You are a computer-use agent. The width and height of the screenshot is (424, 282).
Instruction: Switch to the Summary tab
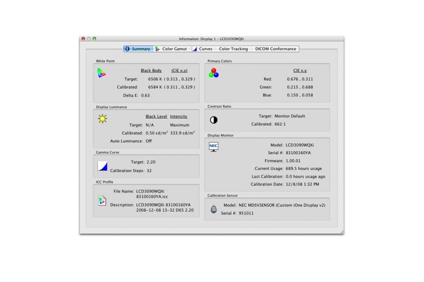(x=138, y=49)
